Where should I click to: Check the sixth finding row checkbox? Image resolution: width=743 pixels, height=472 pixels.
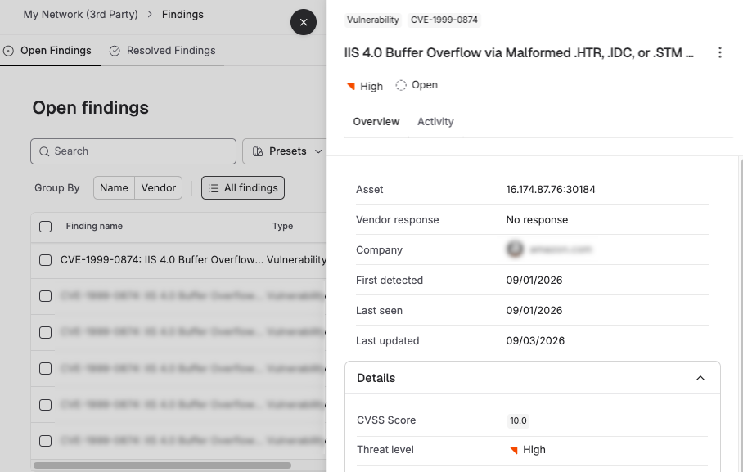(x=46, y=441)
